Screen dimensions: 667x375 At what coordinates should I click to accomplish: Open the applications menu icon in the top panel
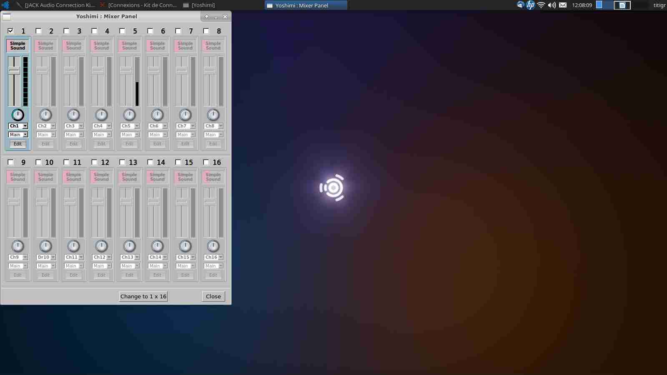pos(5,5)
